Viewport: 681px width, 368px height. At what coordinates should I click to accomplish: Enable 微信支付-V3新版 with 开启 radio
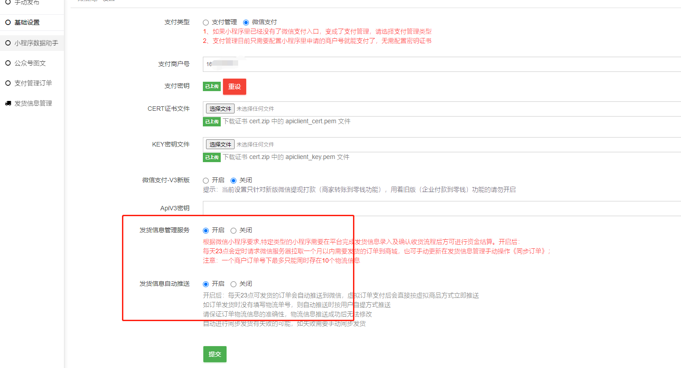(x=206, y=180)
